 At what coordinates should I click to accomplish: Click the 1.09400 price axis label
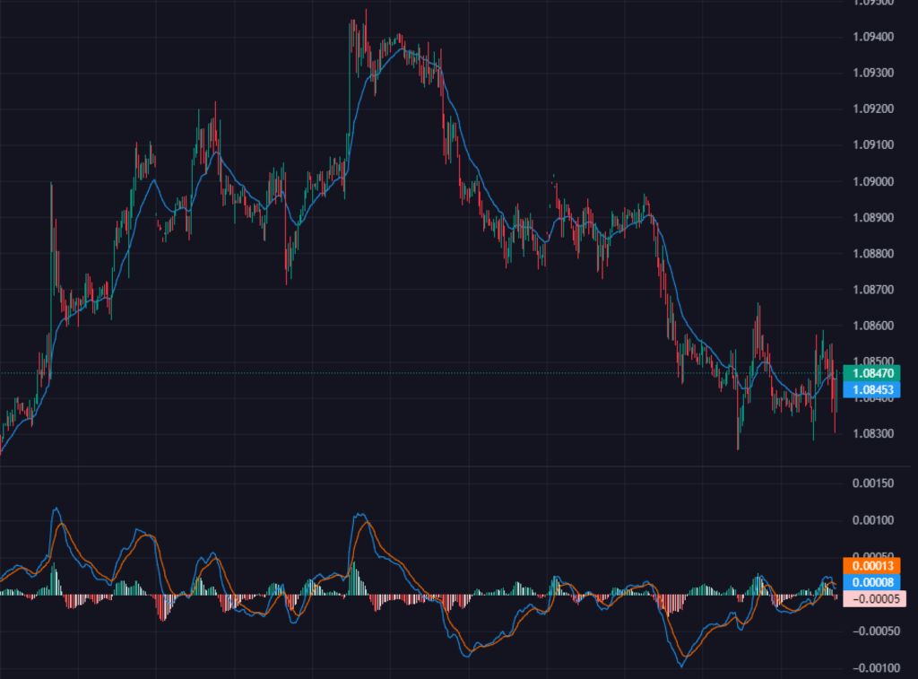[x=872, y=37]
